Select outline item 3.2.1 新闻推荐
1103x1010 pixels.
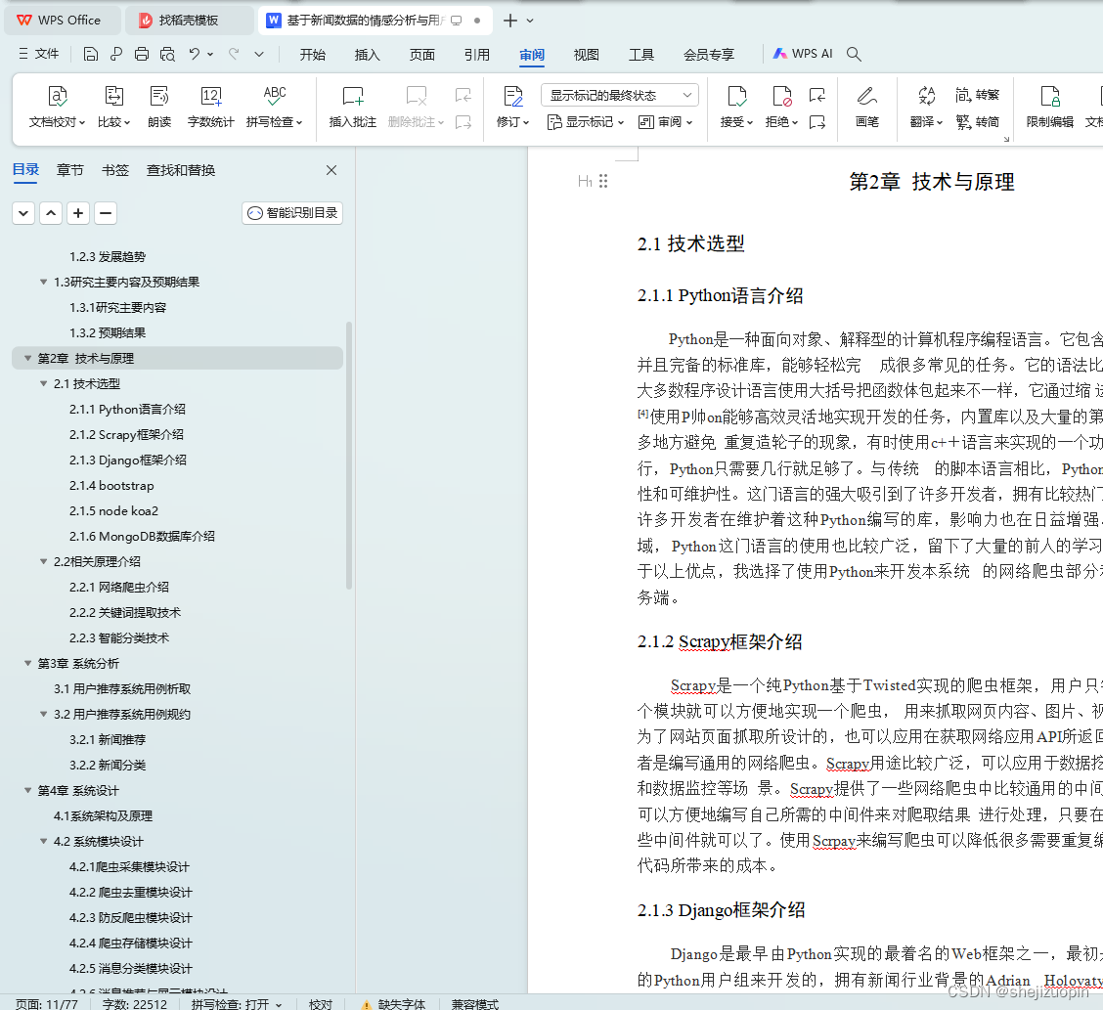[x=108, y=739]
